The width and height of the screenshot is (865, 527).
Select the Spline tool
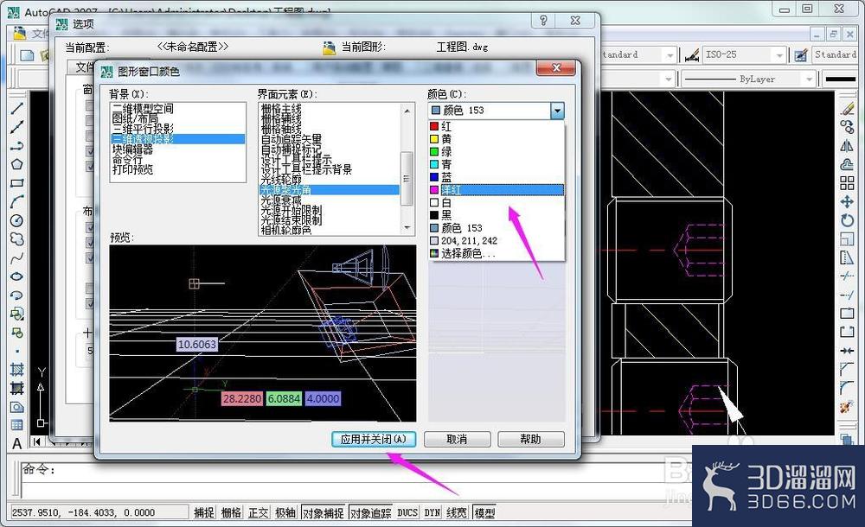pyautogui.click(x=17, y=257)
